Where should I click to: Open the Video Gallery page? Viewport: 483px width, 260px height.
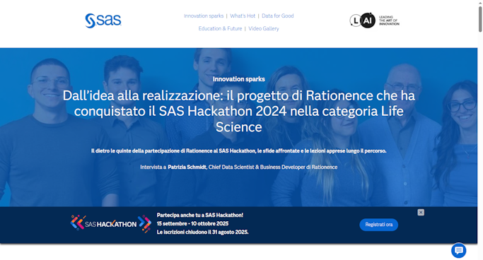(264, 28)
